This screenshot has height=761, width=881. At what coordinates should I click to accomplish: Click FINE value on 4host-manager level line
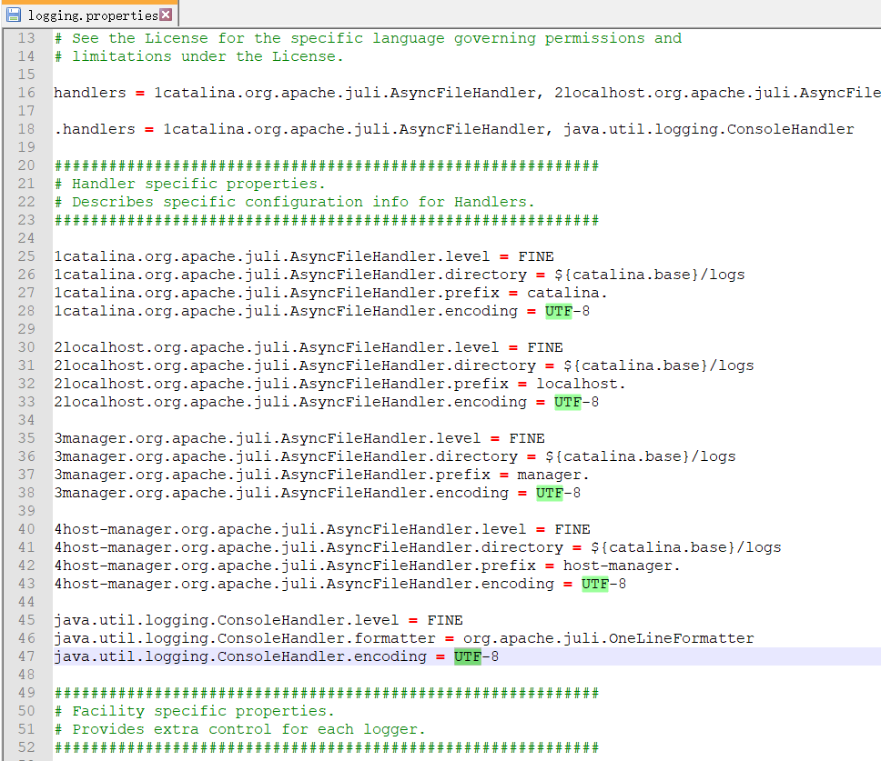(572, 529)
